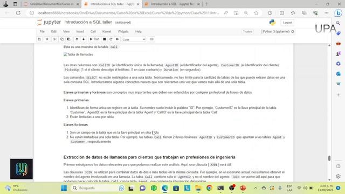This screenshot has width=345, height=194.
Task: Interrupt the kernel with stop icon
Action: pos(105,39)
